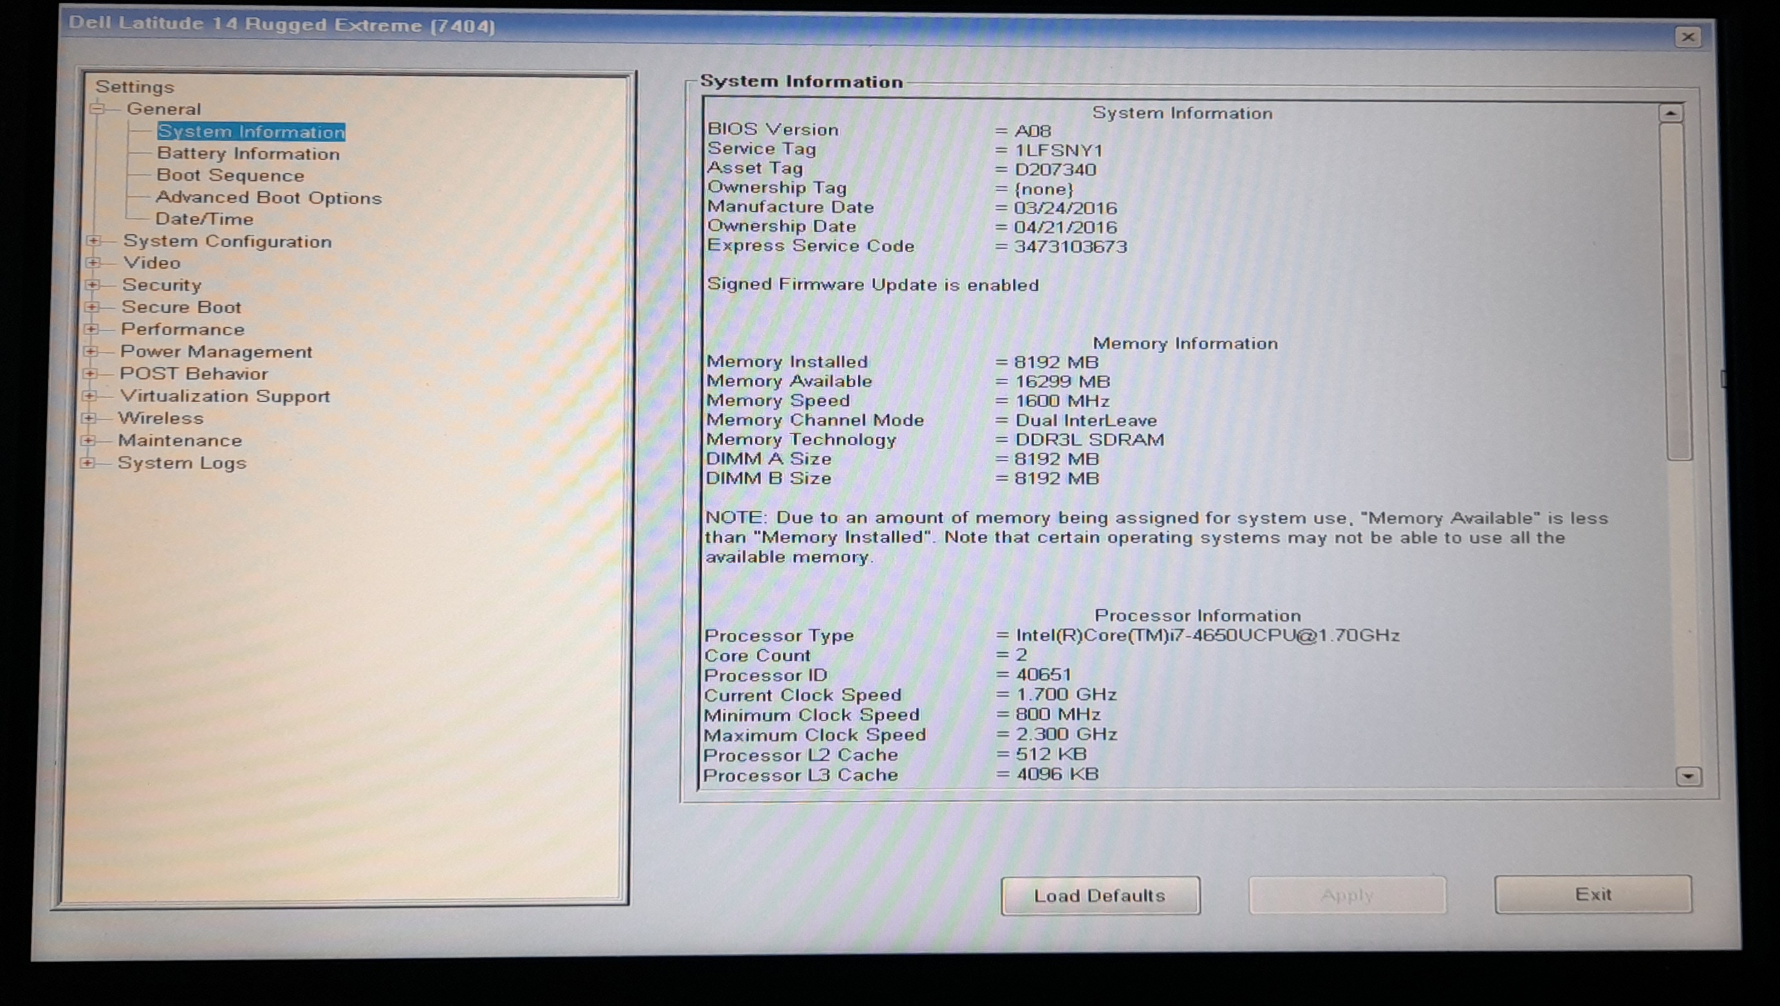Click the scroll down arrow

(x=1687, y=776)
